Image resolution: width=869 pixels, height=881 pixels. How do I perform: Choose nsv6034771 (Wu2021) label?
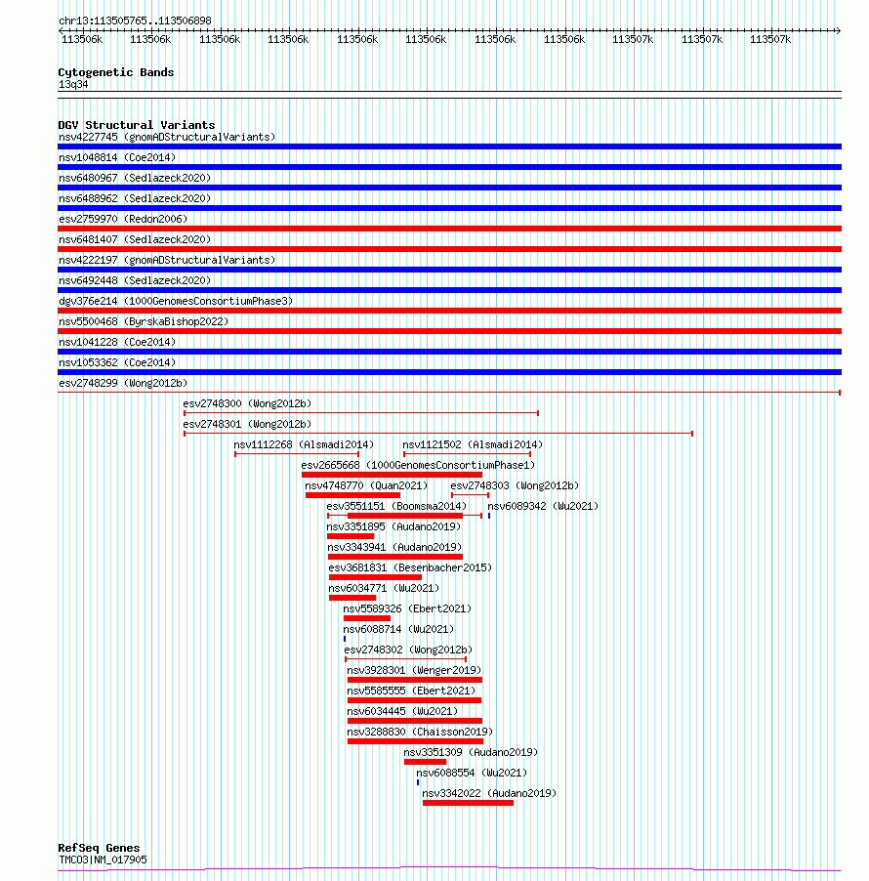[x=385, y=588]
